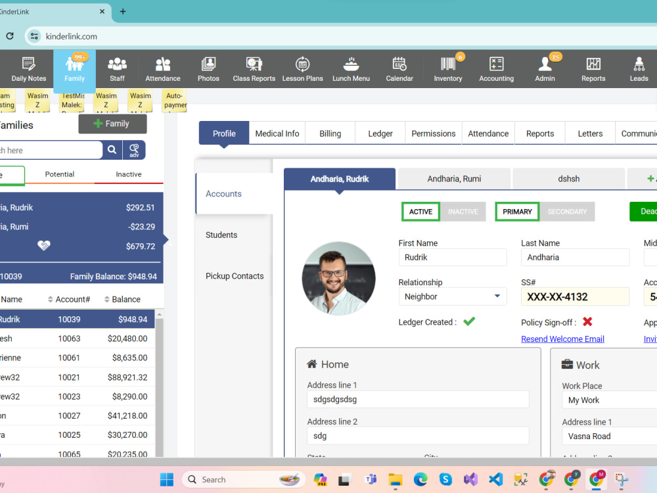Open site information icon in address bar
The height and width of the screenshot is (493, 657).
tap(34, 36)
